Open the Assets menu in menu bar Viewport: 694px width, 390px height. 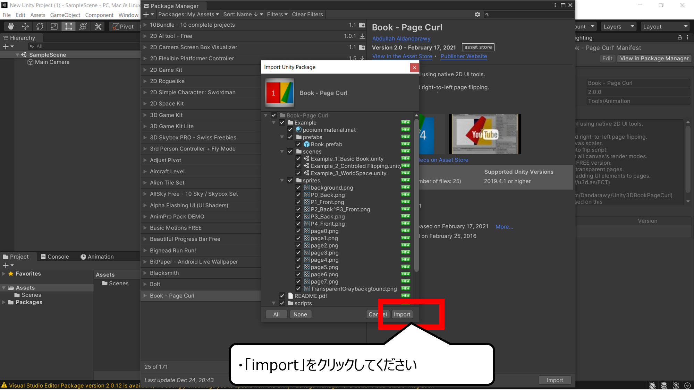coord(37,15)
